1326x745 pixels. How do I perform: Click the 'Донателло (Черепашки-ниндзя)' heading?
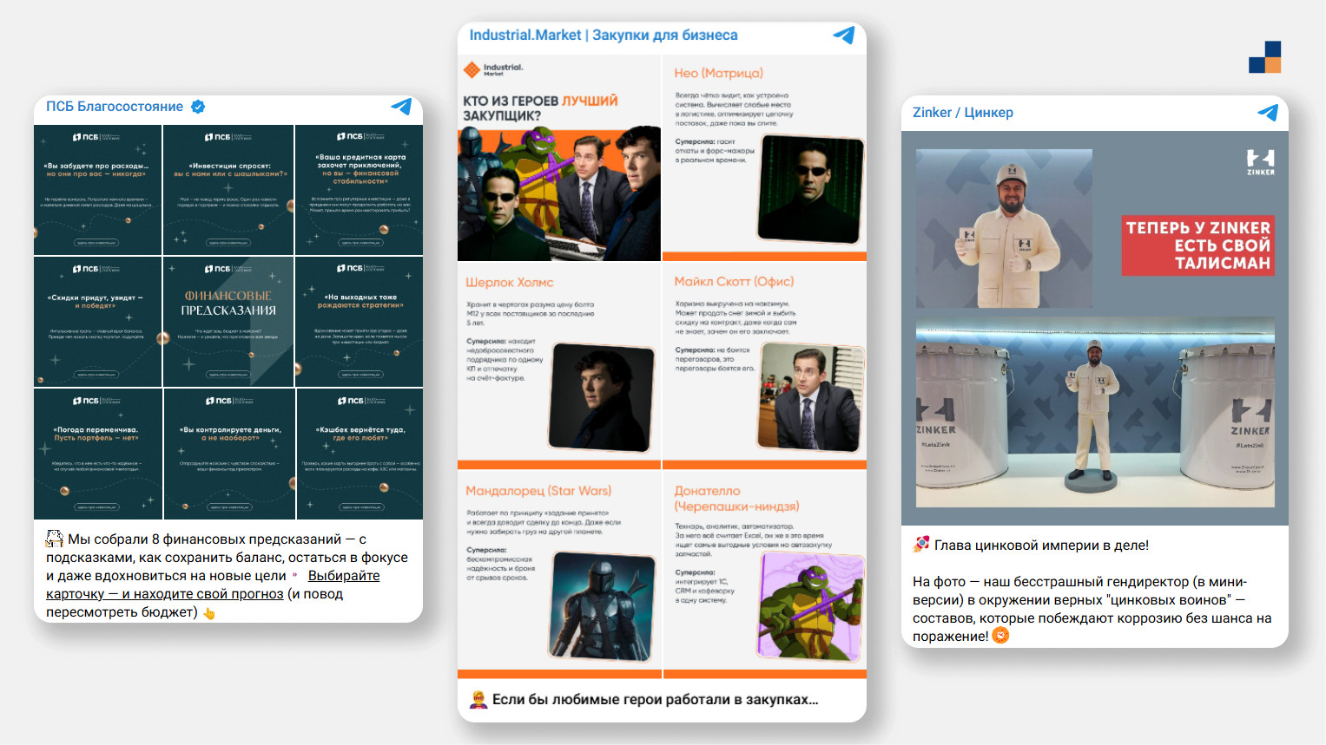[737, 499]
